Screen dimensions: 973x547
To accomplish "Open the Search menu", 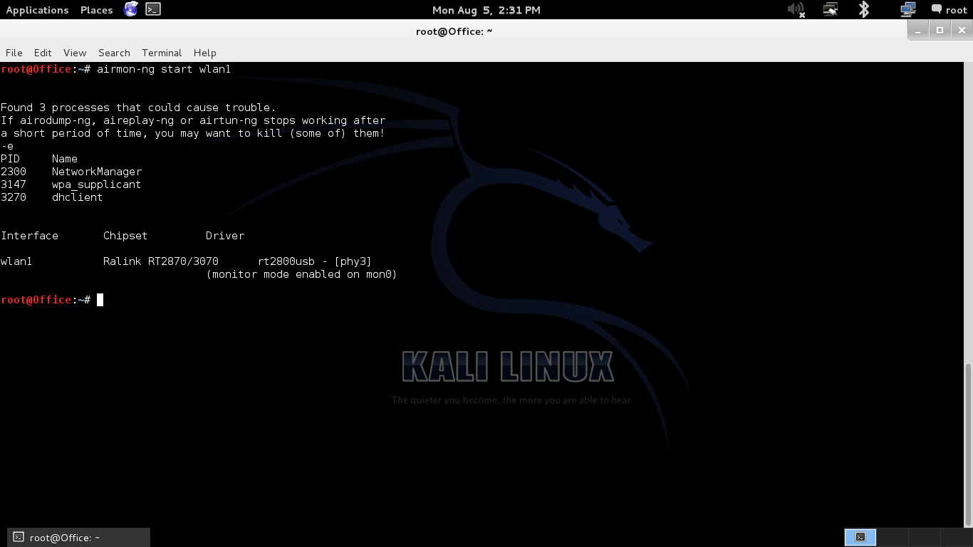I will click(114, 53).
